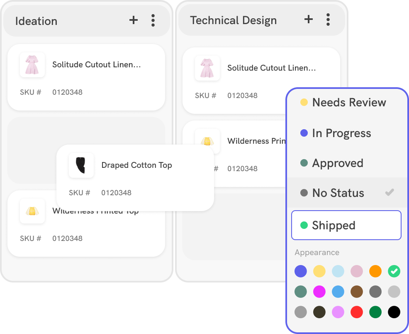Screen dimensions: 409x334
Task: Pick the magenta color swatch
Action: 319,292
